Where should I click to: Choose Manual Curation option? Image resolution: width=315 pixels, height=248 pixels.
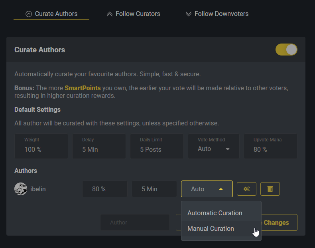[211, 228]
